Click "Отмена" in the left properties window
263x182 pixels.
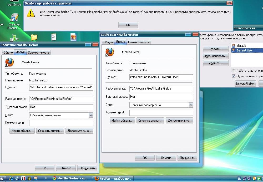[66, 168]
